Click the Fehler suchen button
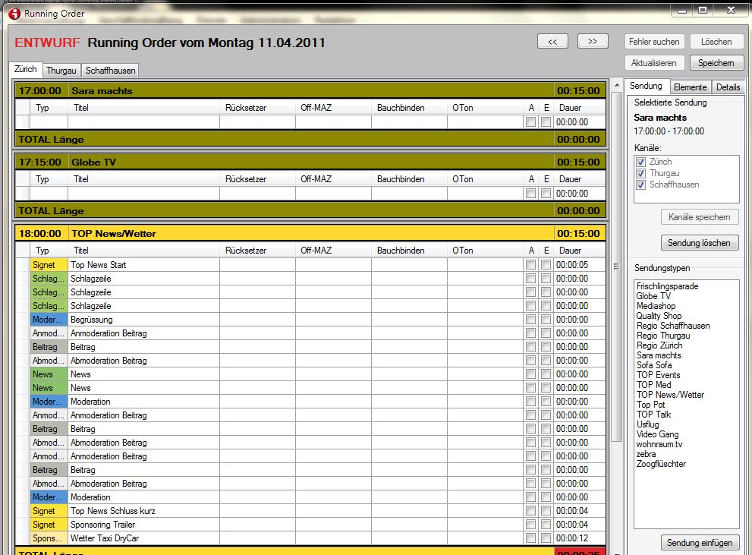The width and height of the screenshot is (752, 555). pyautogui.click(x=655, y=42)
